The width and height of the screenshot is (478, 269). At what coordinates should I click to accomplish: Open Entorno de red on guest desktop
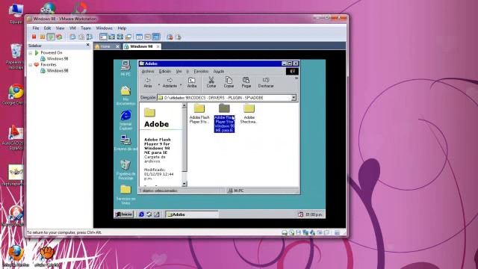(125, 143)
